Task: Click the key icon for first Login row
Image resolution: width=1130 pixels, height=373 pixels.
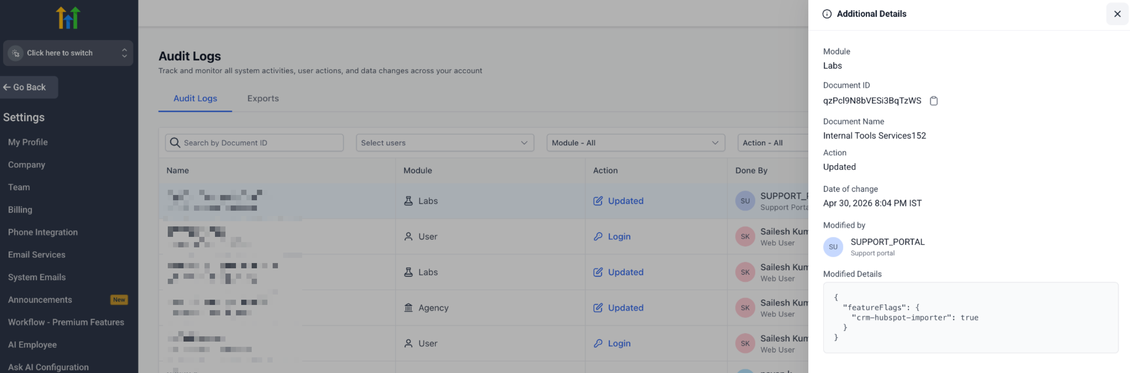Action: 597,237
